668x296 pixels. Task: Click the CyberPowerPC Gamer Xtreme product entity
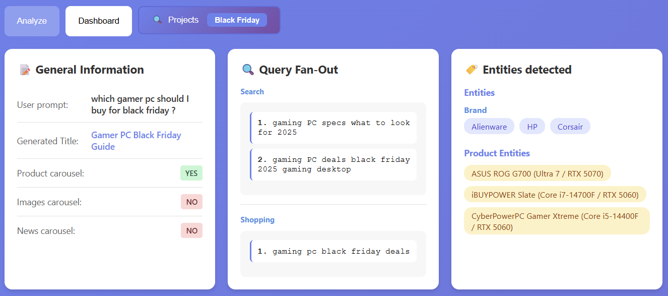(x=557, y=221)
